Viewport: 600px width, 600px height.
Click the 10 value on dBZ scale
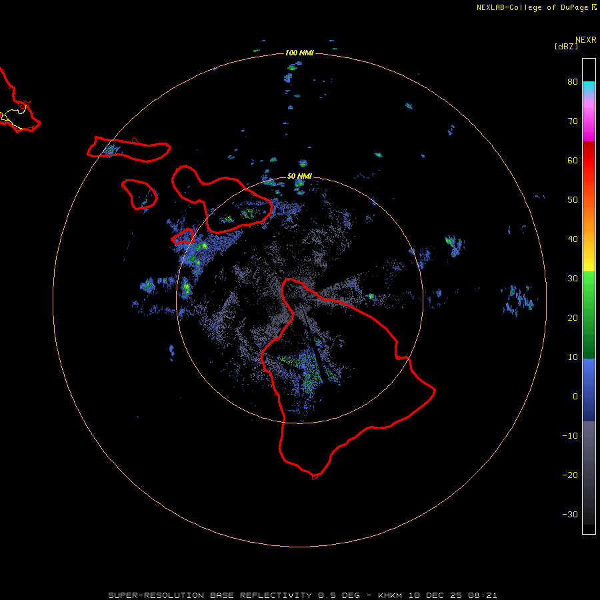[x=573, y=357]
